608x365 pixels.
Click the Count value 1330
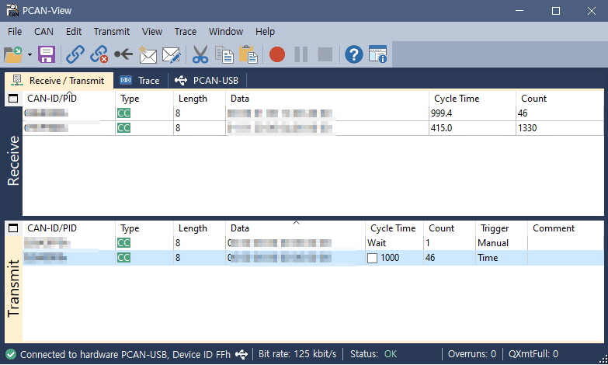[527, 128]
